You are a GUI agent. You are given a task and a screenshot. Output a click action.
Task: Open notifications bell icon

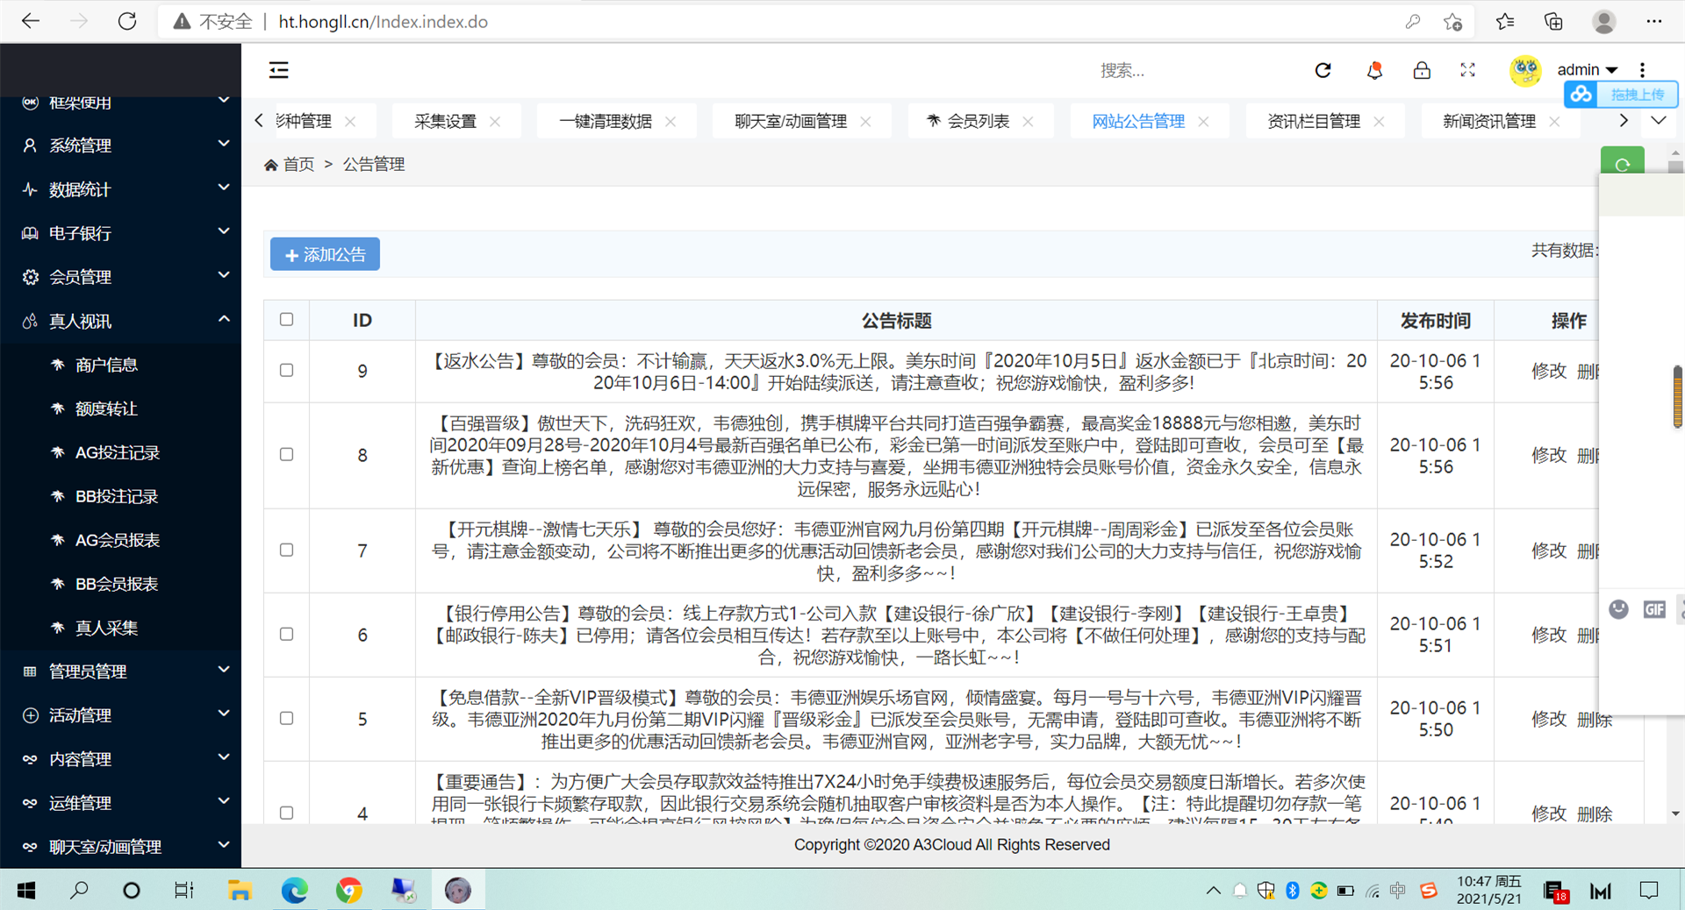1374,70
